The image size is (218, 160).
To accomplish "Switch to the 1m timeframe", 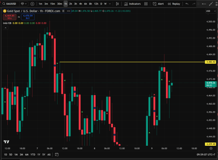I will (x=40, y=4).
